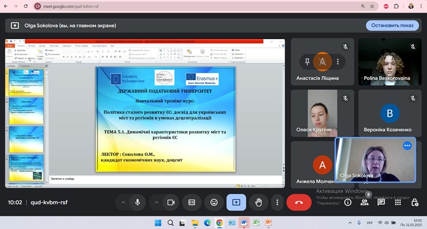The height and width of the screenshot is (229, 427).
Task: Reload the Meet page in Chrome
Action: click(x=25, y=6)
